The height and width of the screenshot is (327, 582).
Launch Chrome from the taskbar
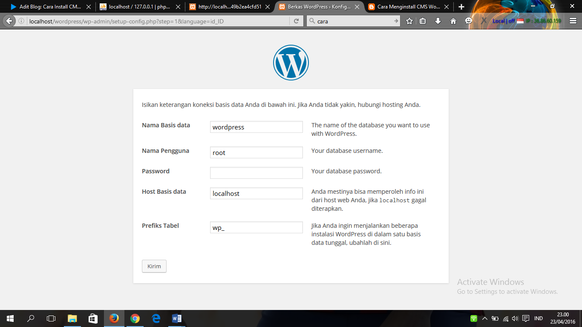pyautogui.click(x=135, y=318)
